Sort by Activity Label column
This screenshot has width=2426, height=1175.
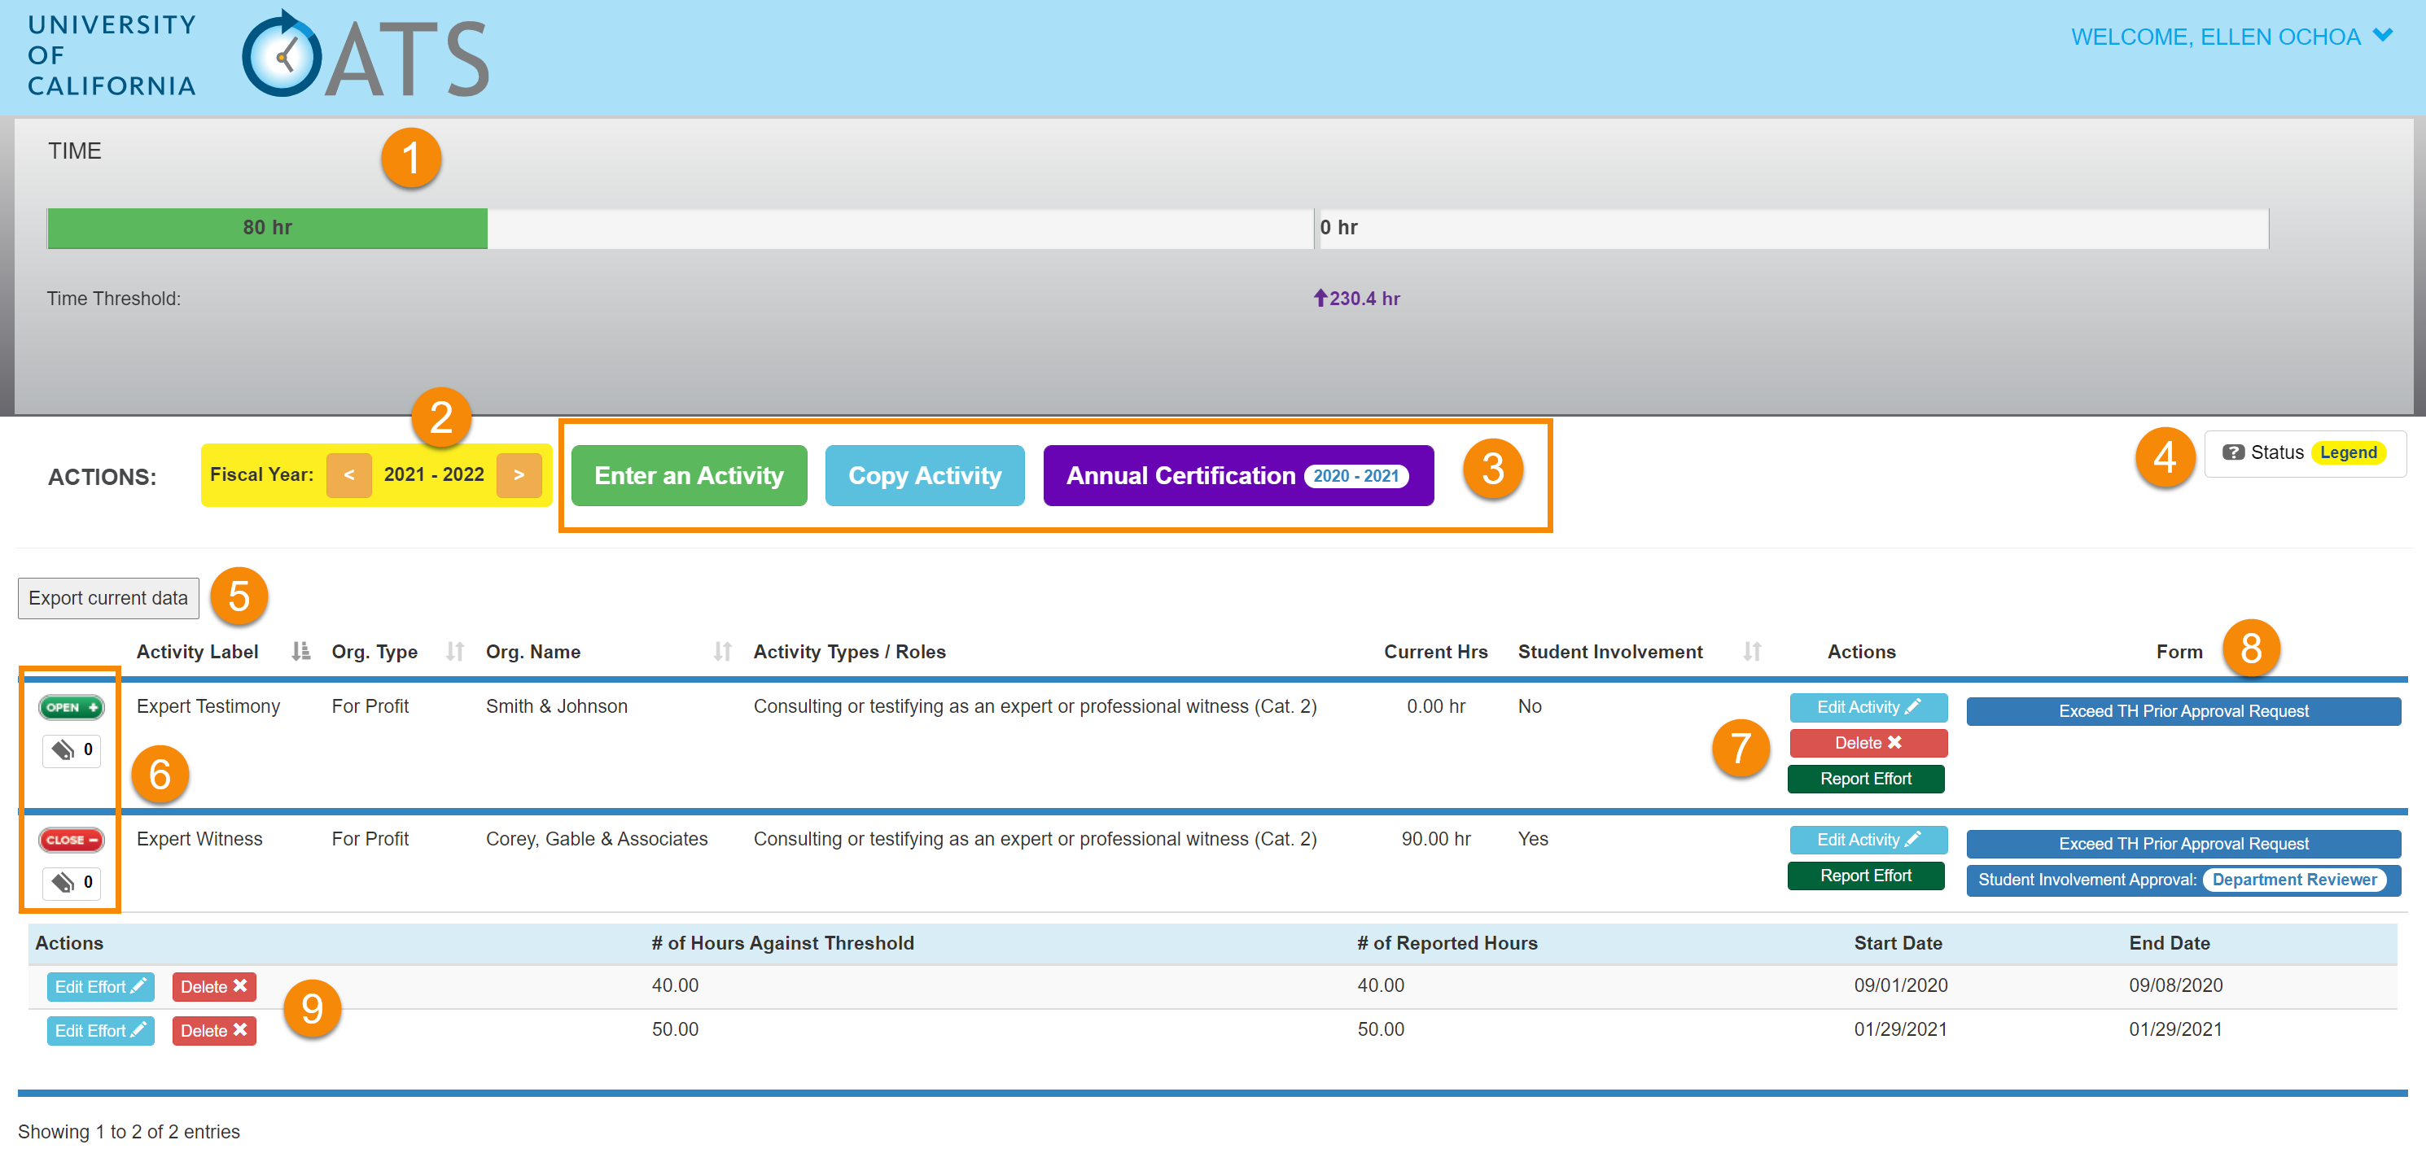click(x=300, y=652)
